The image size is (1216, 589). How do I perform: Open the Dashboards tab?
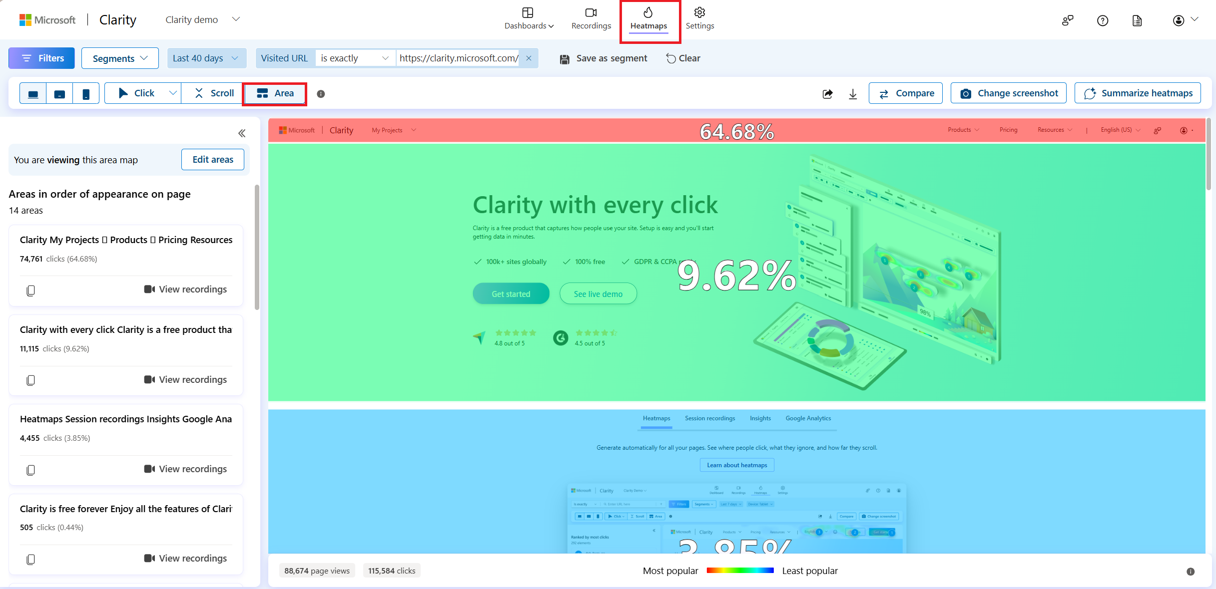529,19
